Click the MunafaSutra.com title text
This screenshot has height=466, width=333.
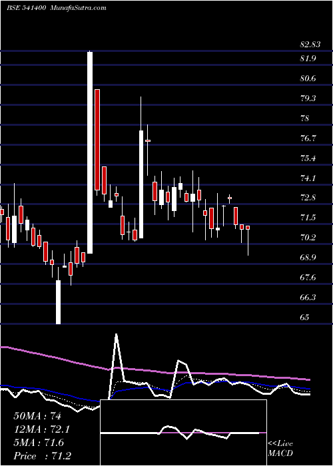pyautogui.click(x=79, y=8)
